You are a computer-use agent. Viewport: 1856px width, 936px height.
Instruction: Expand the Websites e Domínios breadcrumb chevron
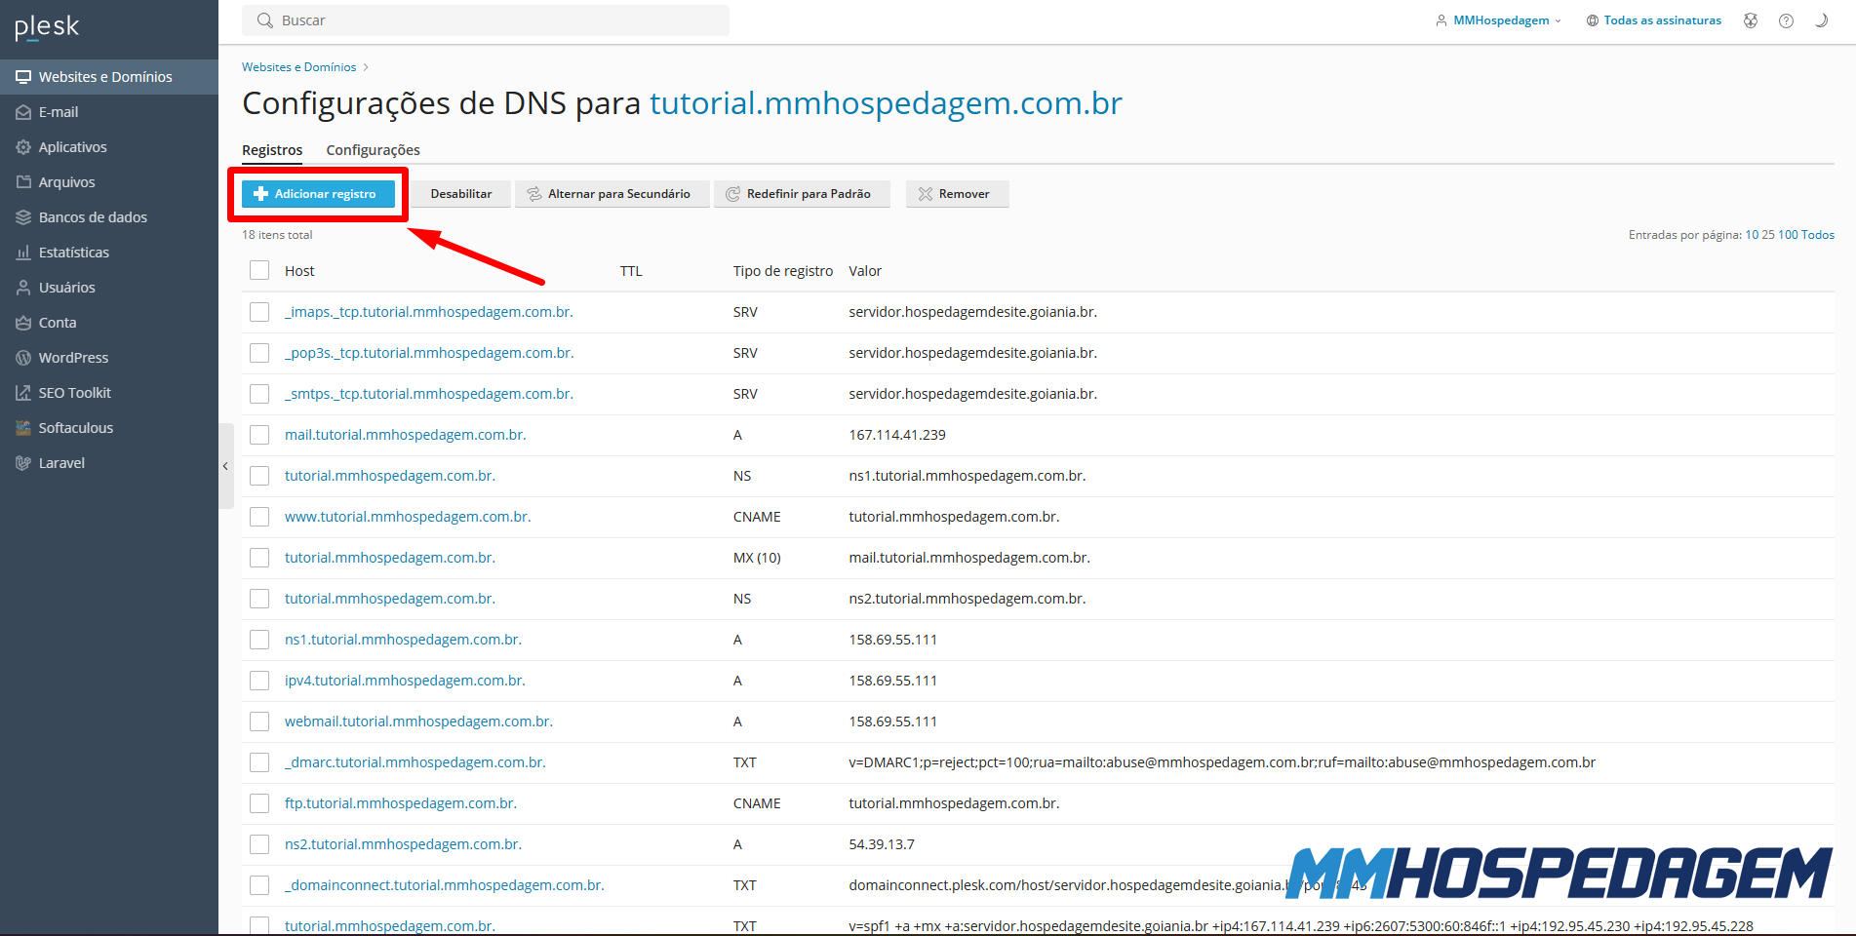(x=366, y=67)
